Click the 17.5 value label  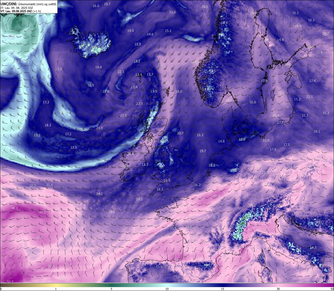click(287, 145)
